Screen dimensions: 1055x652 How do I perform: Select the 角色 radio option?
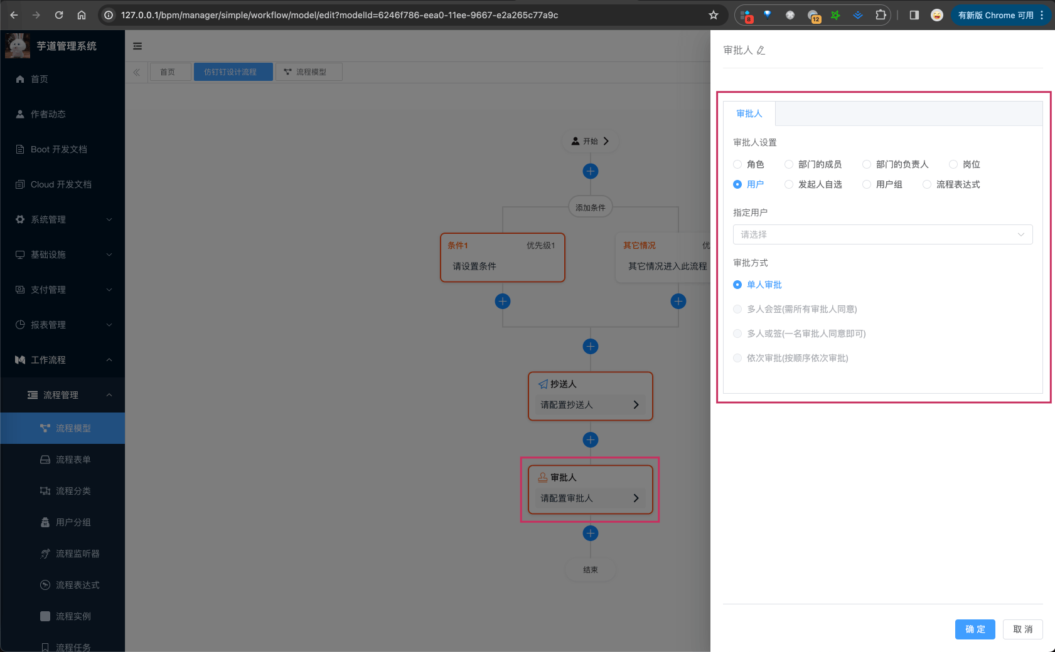[x=738, y=164]
